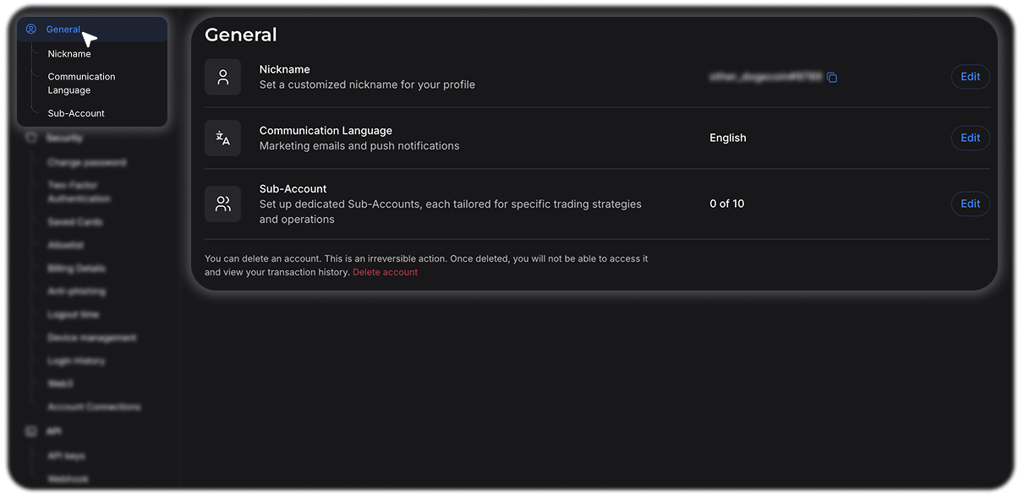Click the General profile icon in sidebar
1019x494 pixels.
[x=31, y=30]
